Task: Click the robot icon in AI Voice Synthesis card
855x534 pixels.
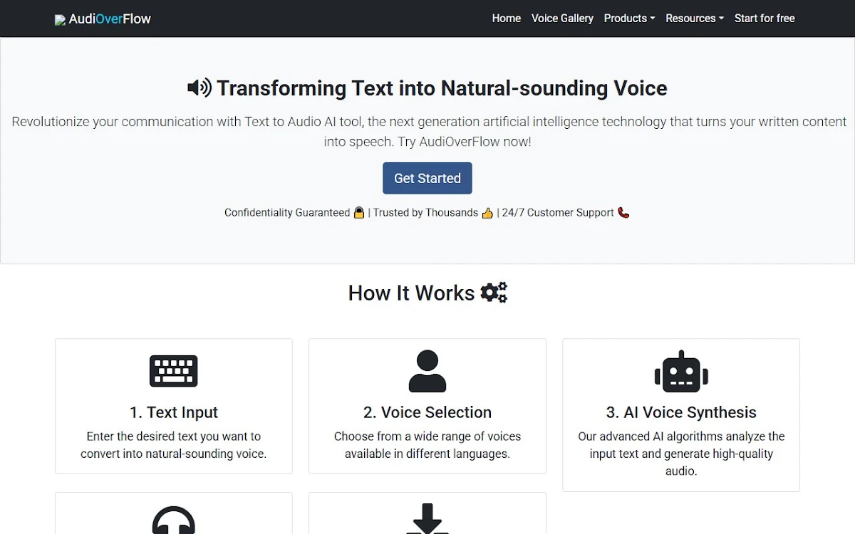Action: (681, 371)
